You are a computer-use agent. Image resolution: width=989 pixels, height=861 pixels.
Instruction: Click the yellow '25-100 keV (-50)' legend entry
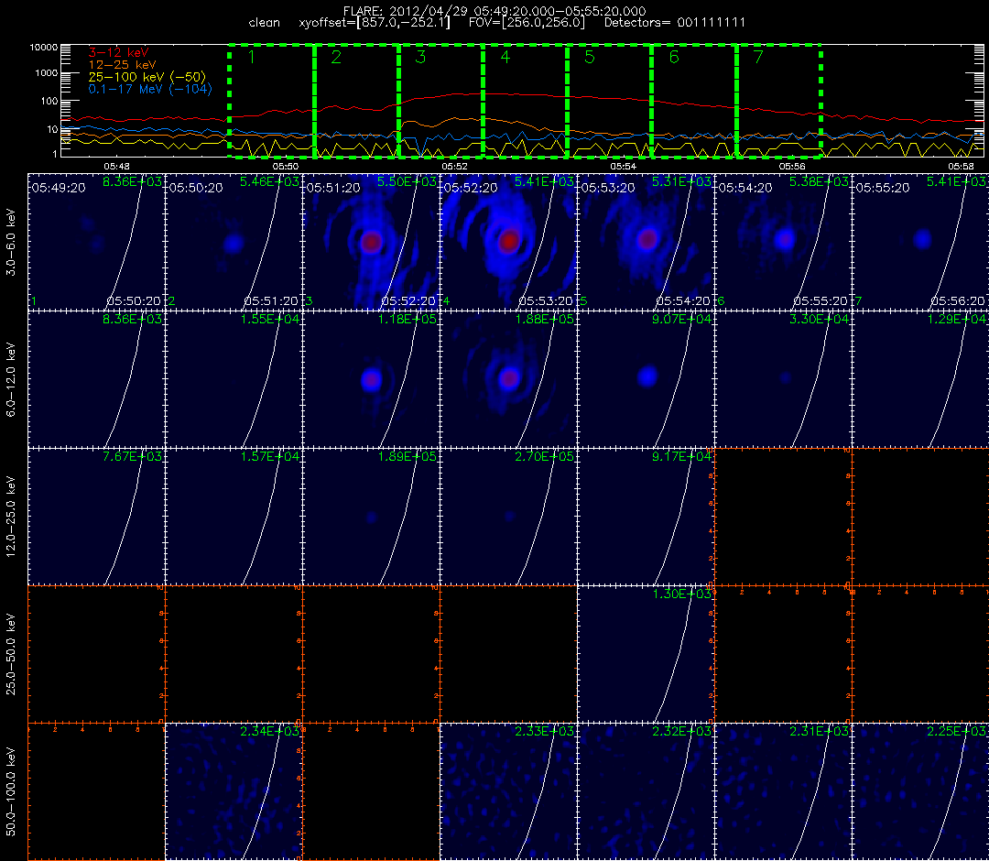(147, 77)
